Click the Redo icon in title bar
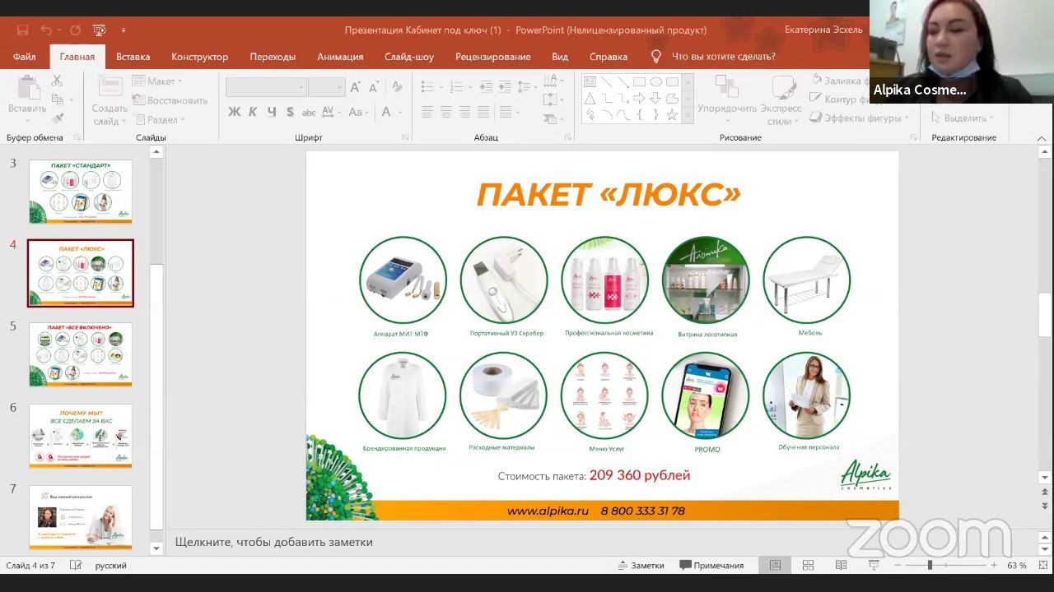Viewport: 1054px width, 592px height. [x=75, y=30]
